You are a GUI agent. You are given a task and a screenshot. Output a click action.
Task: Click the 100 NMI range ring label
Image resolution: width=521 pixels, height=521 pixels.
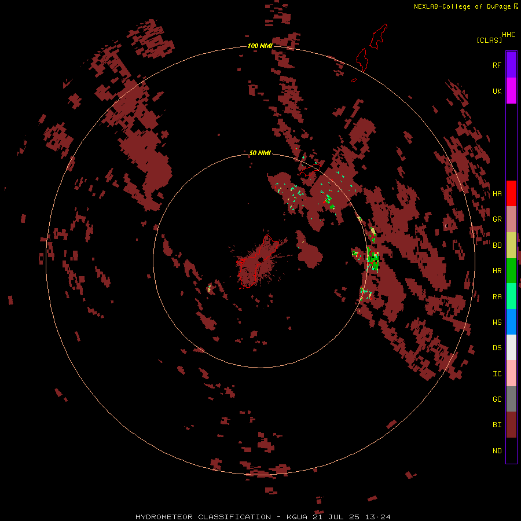pos(260,46)
